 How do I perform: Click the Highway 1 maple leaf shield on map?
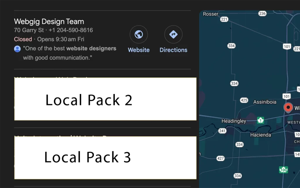pyautogui.click(x=260, y=120)
